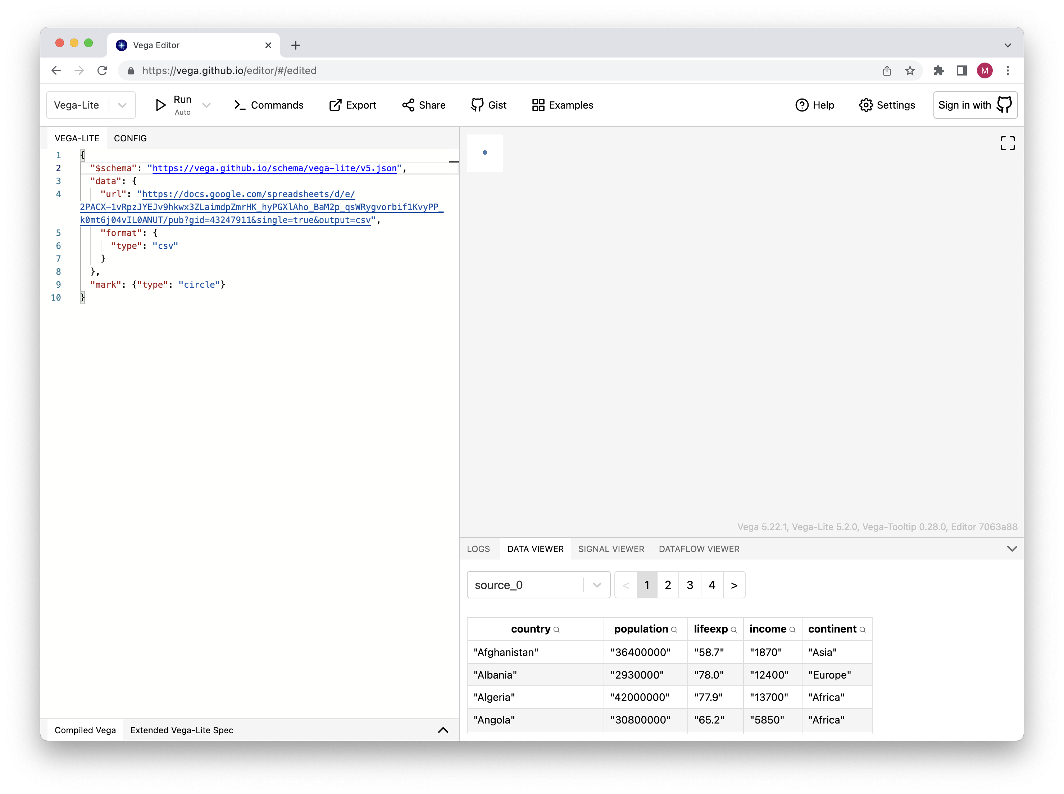Search the country column

click(557, 629)
